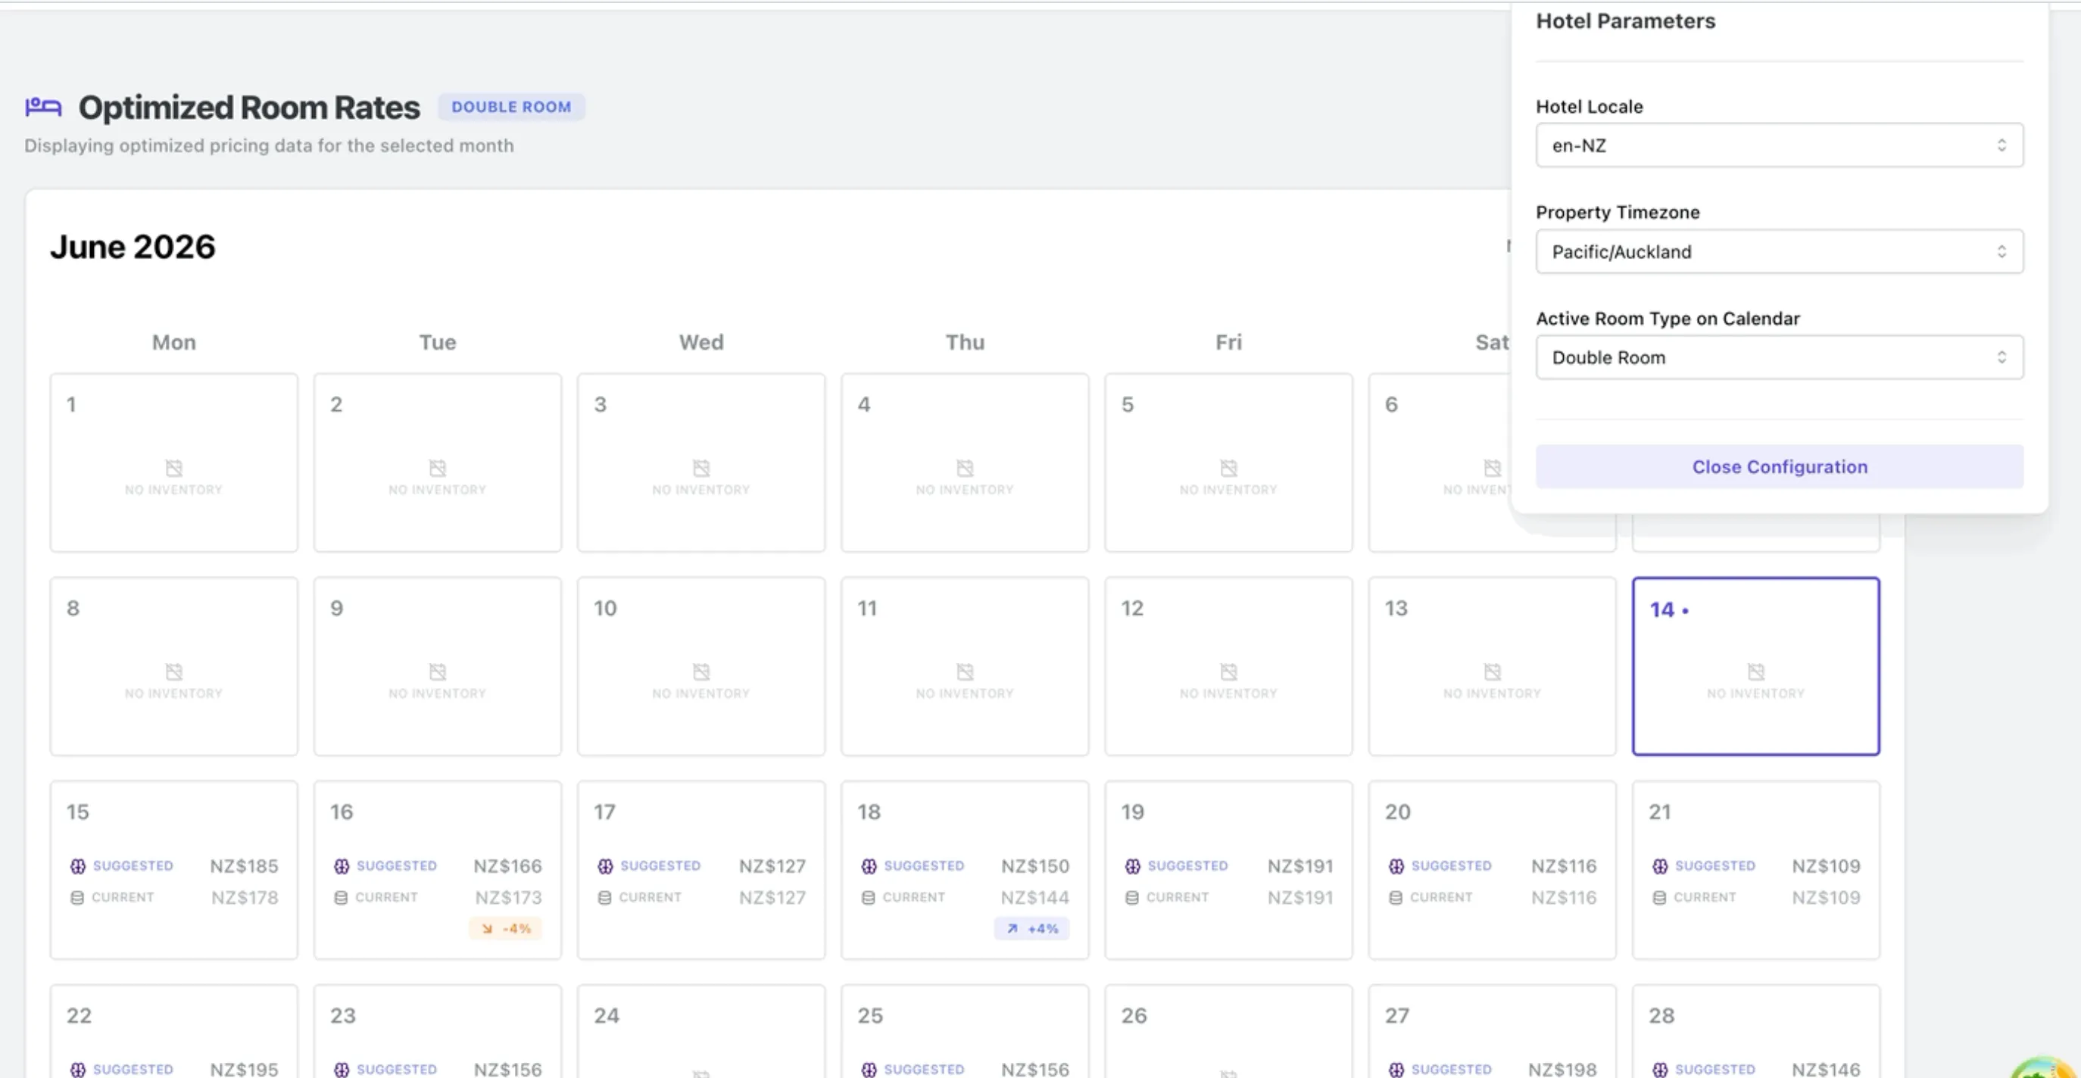
Task: Click suggested brain icon on June 20
Action: click(1396, 867)
